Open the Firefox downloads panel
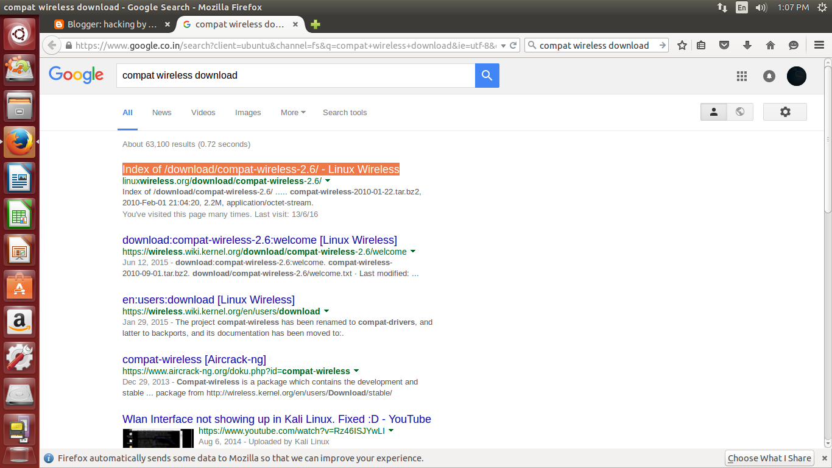Screen dimensions: 832x468 click(x=747, y=45)
